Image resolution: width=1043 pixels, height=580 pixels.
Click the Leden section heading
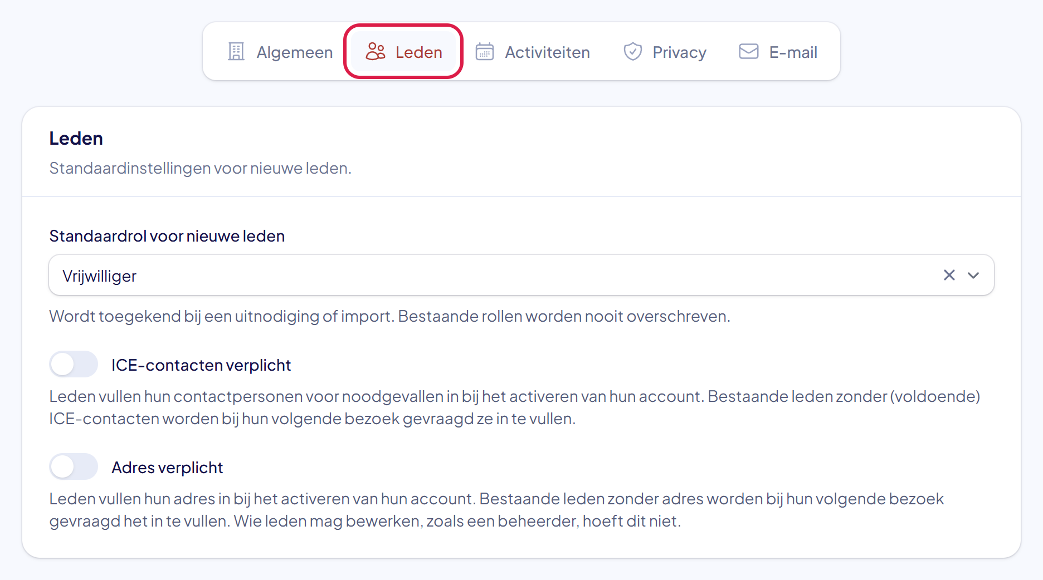click(x=76, y=138)
